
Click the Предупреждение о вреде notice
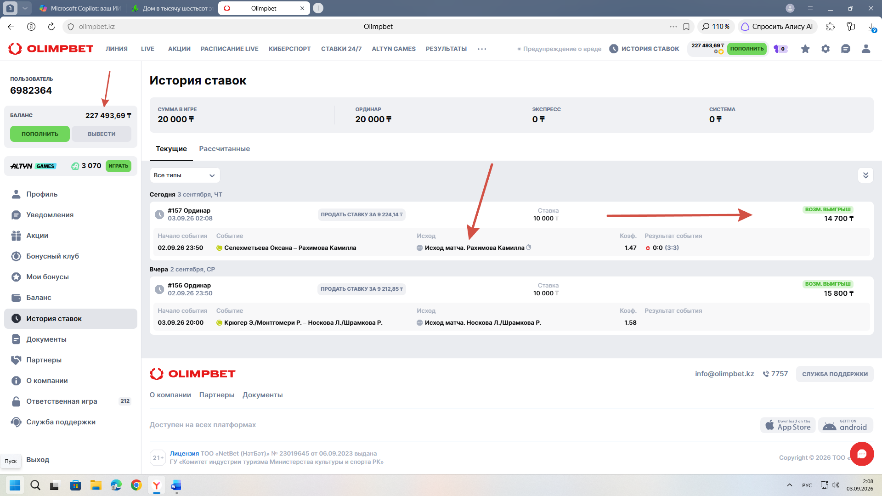click(x=559, y=49)
